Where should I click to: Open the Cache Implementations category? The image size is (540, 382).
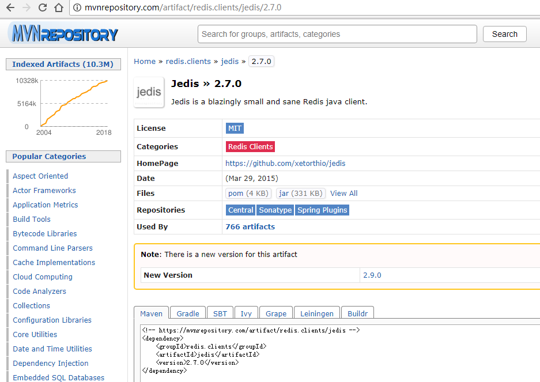click(x=54, y=263)
